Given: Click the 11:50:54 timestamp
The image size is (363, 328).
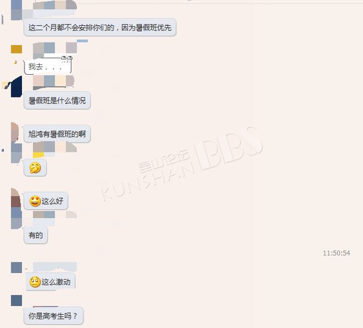Looking at the screenshot, I should pos(337,253).
